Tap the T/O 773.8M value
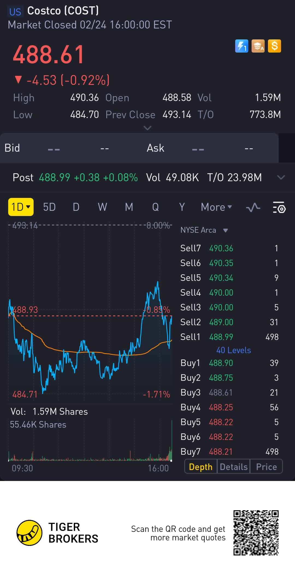Viewport: 295px width, 585px height. point(265,115)
